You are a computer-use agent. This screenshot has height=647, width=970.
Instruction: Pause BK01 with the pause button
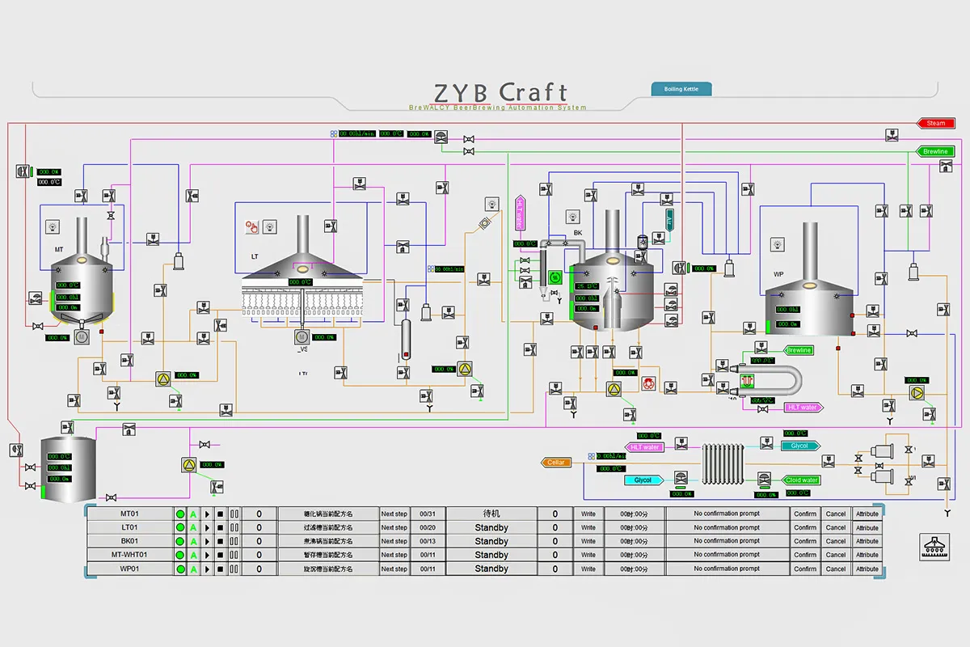coord(234,541)
